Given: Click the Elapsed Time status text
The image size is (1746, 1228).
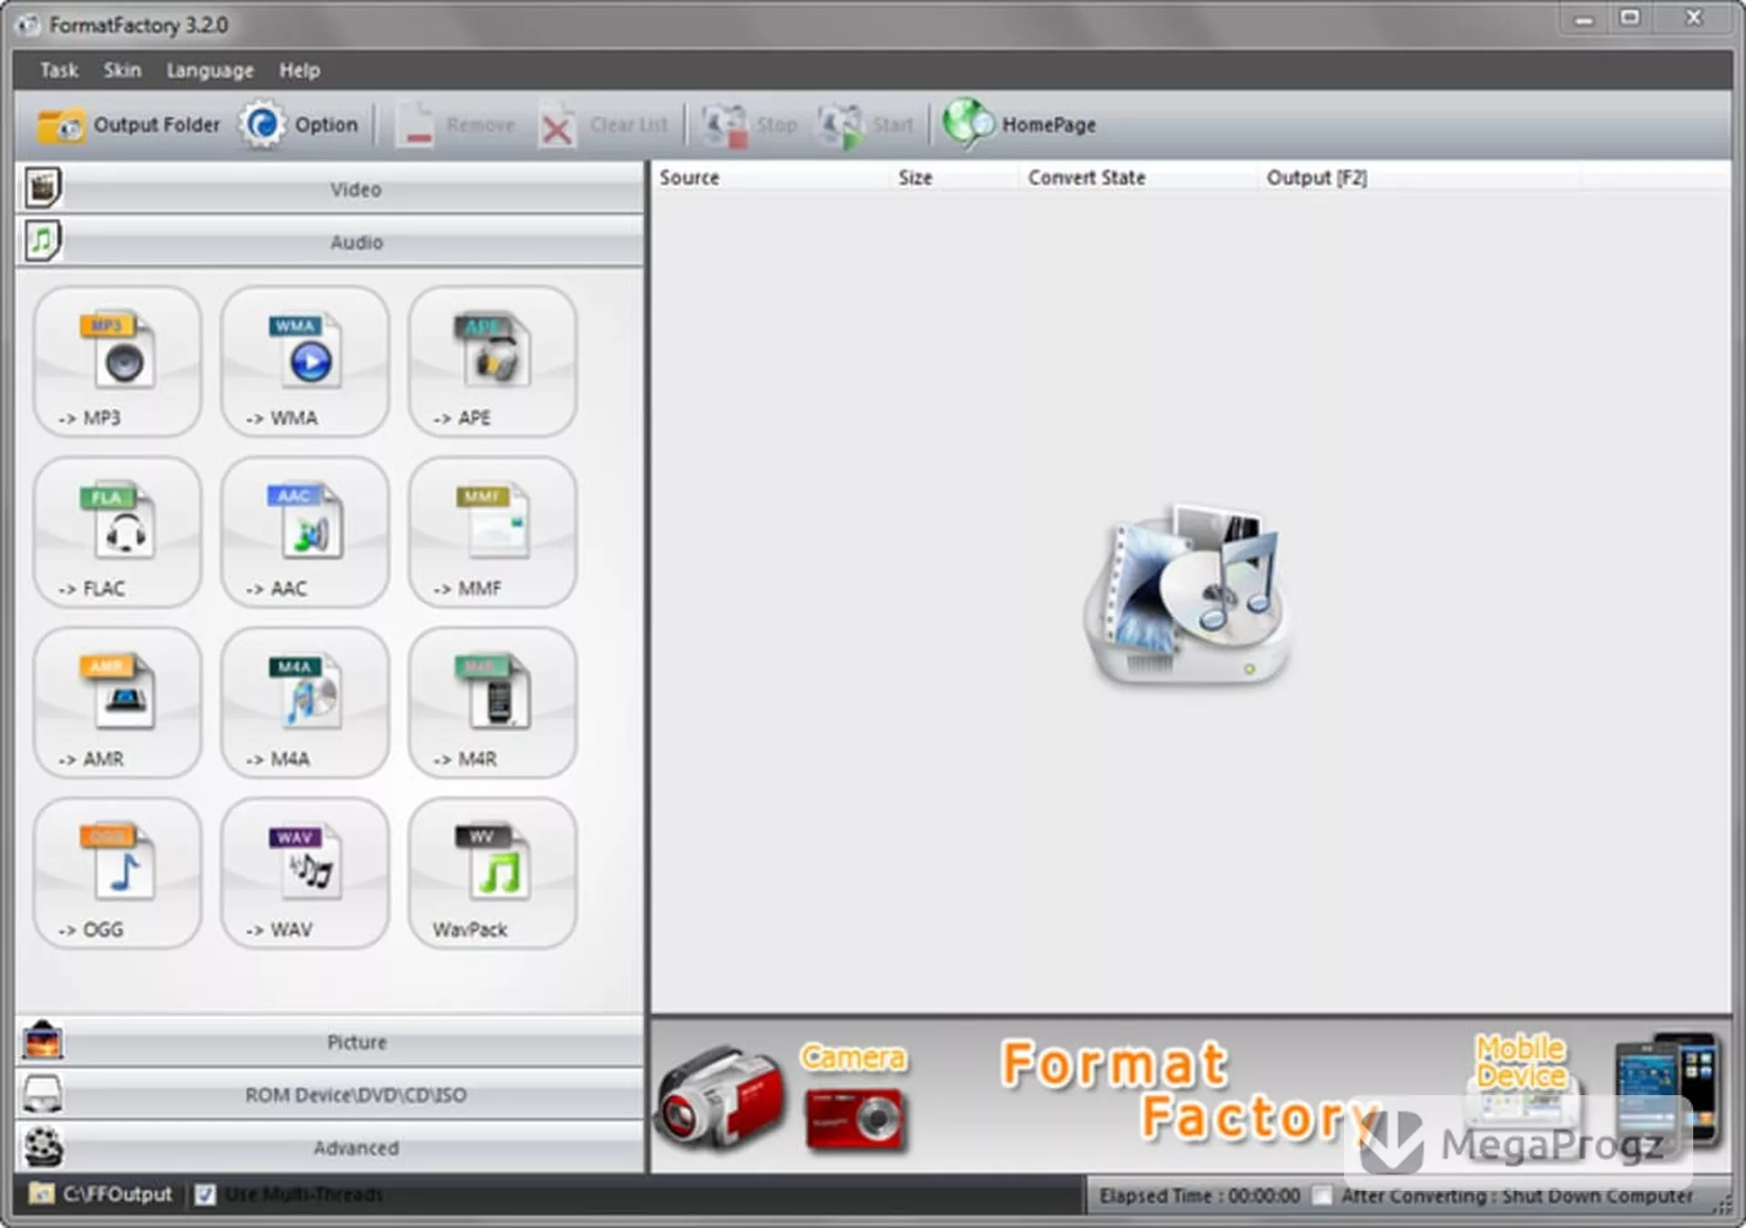Looking at the screenshot, I should [x=1199, y=1195].
